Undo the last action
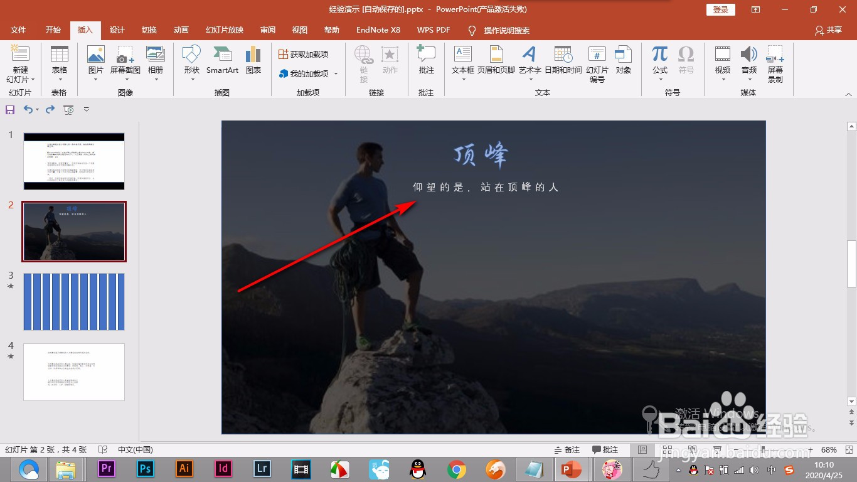The image size is (857, 482). (x=28, y=110)
